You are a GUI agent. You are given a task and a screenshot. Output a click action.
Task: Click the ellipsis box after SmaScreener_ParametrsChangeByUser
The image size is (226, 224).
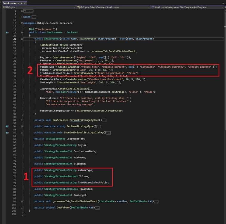pyautogui.click(x=104, y=120)
